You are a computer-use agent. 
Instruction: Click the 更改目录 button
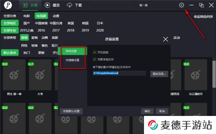click(159, 74)
